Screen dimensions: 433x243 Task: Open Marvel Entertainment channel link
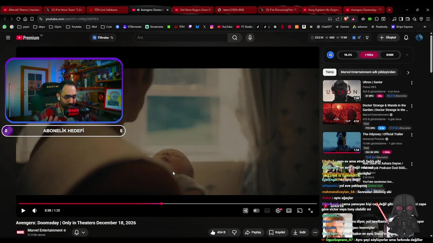[45, 230]
